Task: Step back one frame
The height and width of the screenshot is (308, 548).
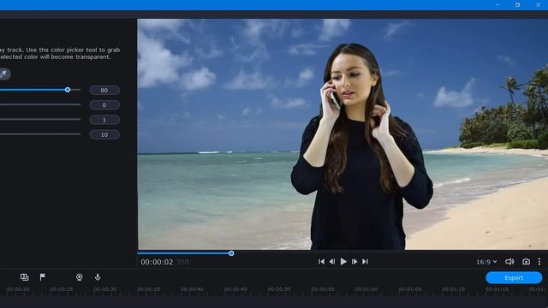Action: tap(332, 262)
